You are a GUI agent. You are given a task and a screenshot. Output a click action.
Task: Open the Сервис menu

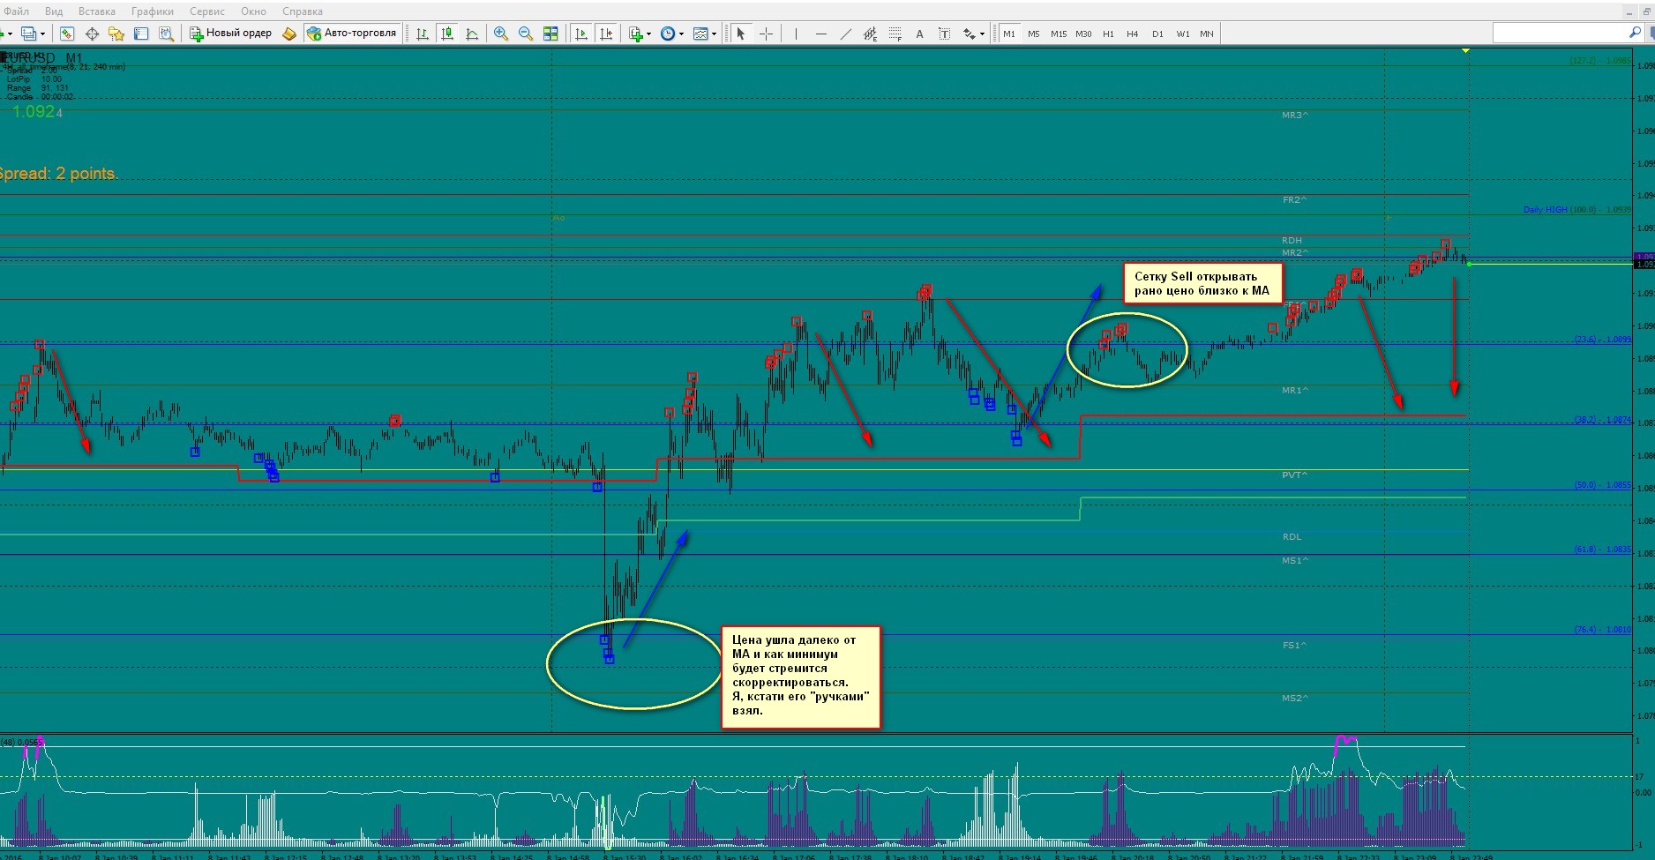(x=207, y=11)
